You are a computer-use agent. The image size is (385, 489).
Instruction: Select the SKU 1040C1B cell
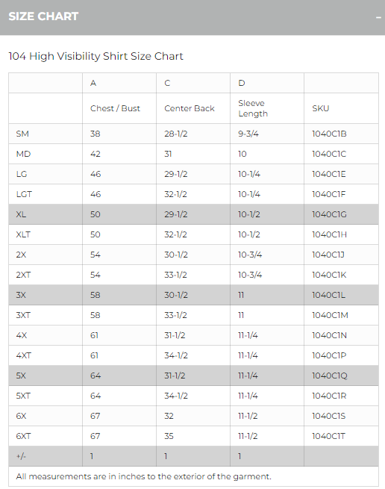(329, 134)
